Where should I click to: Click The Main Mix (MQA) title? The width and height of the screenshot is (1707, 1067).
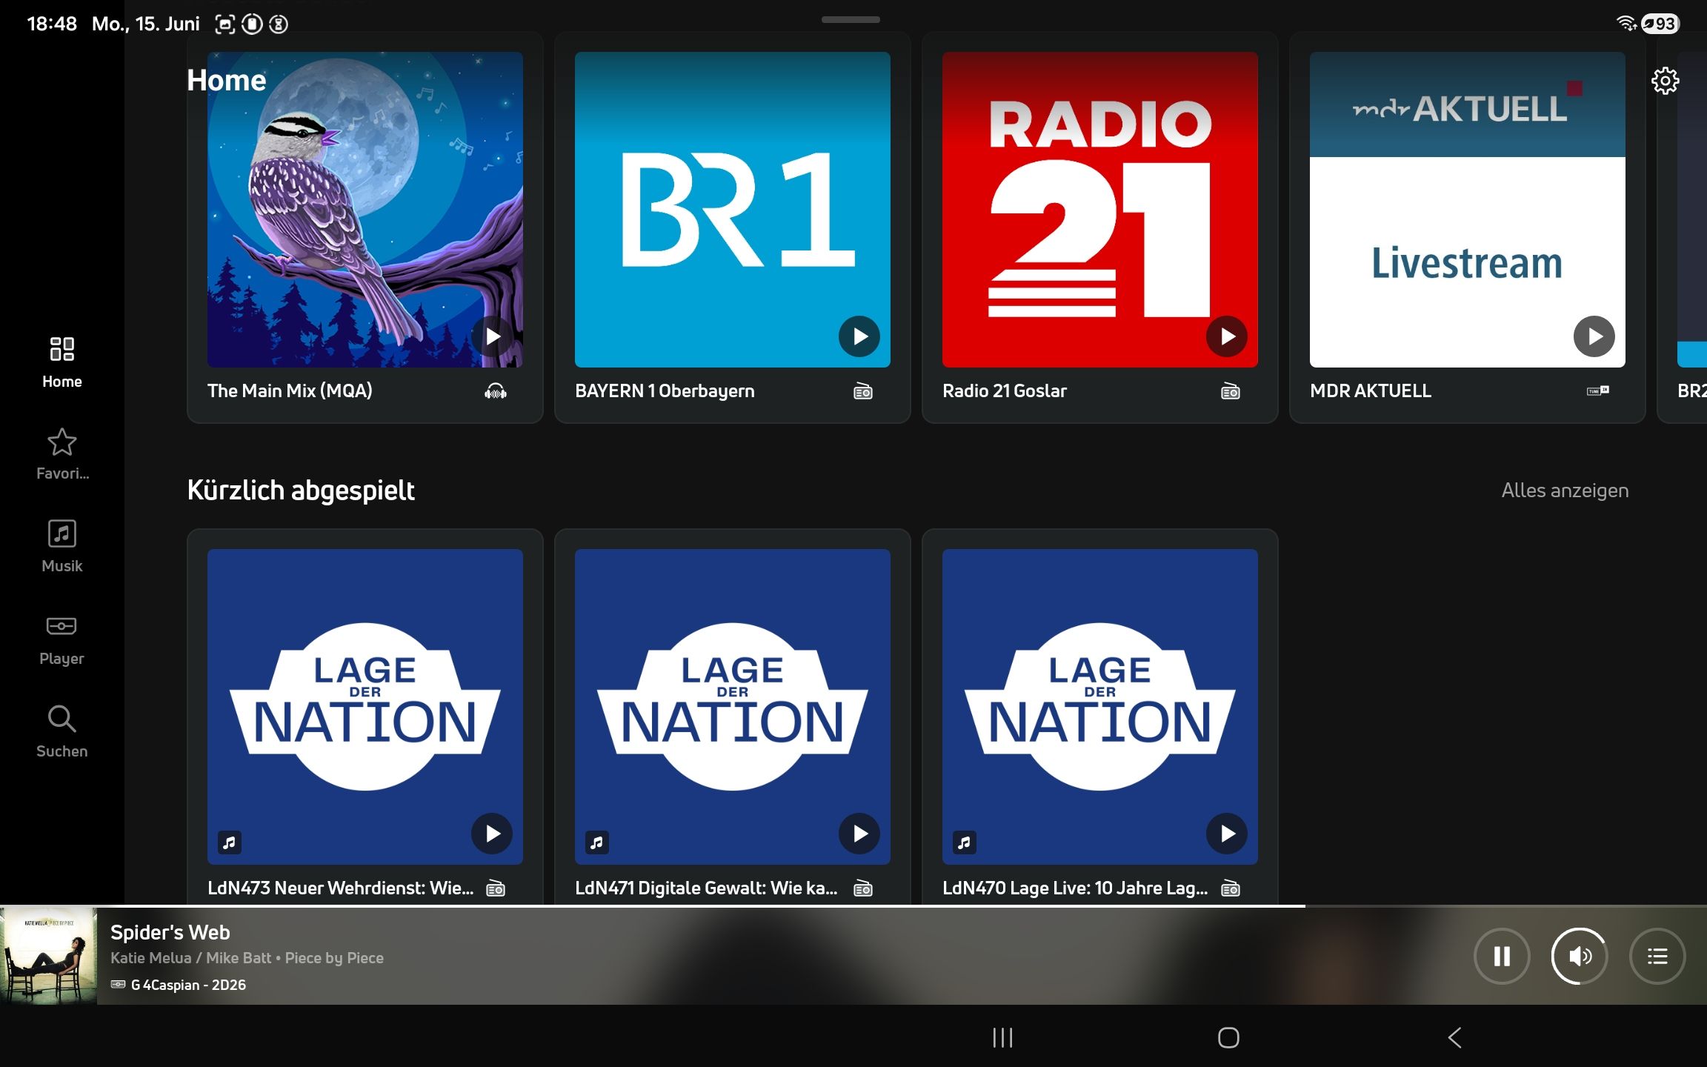(290, 390)
